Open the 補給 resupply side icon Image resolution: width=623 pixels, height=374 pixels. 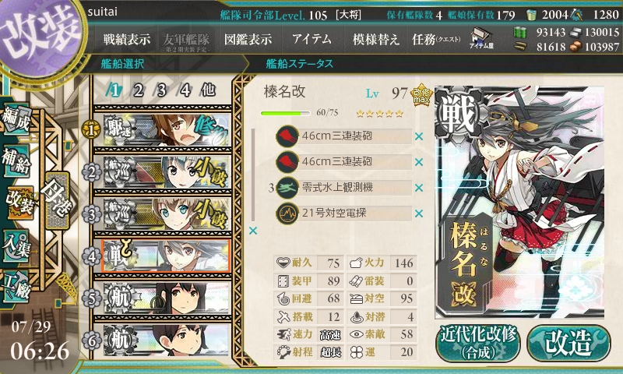(16, 161)
